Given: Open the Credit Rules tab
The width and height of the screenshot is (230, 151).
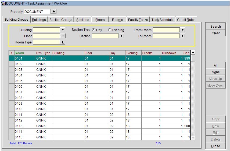Looking at the screenshot, I should (186, 20).
